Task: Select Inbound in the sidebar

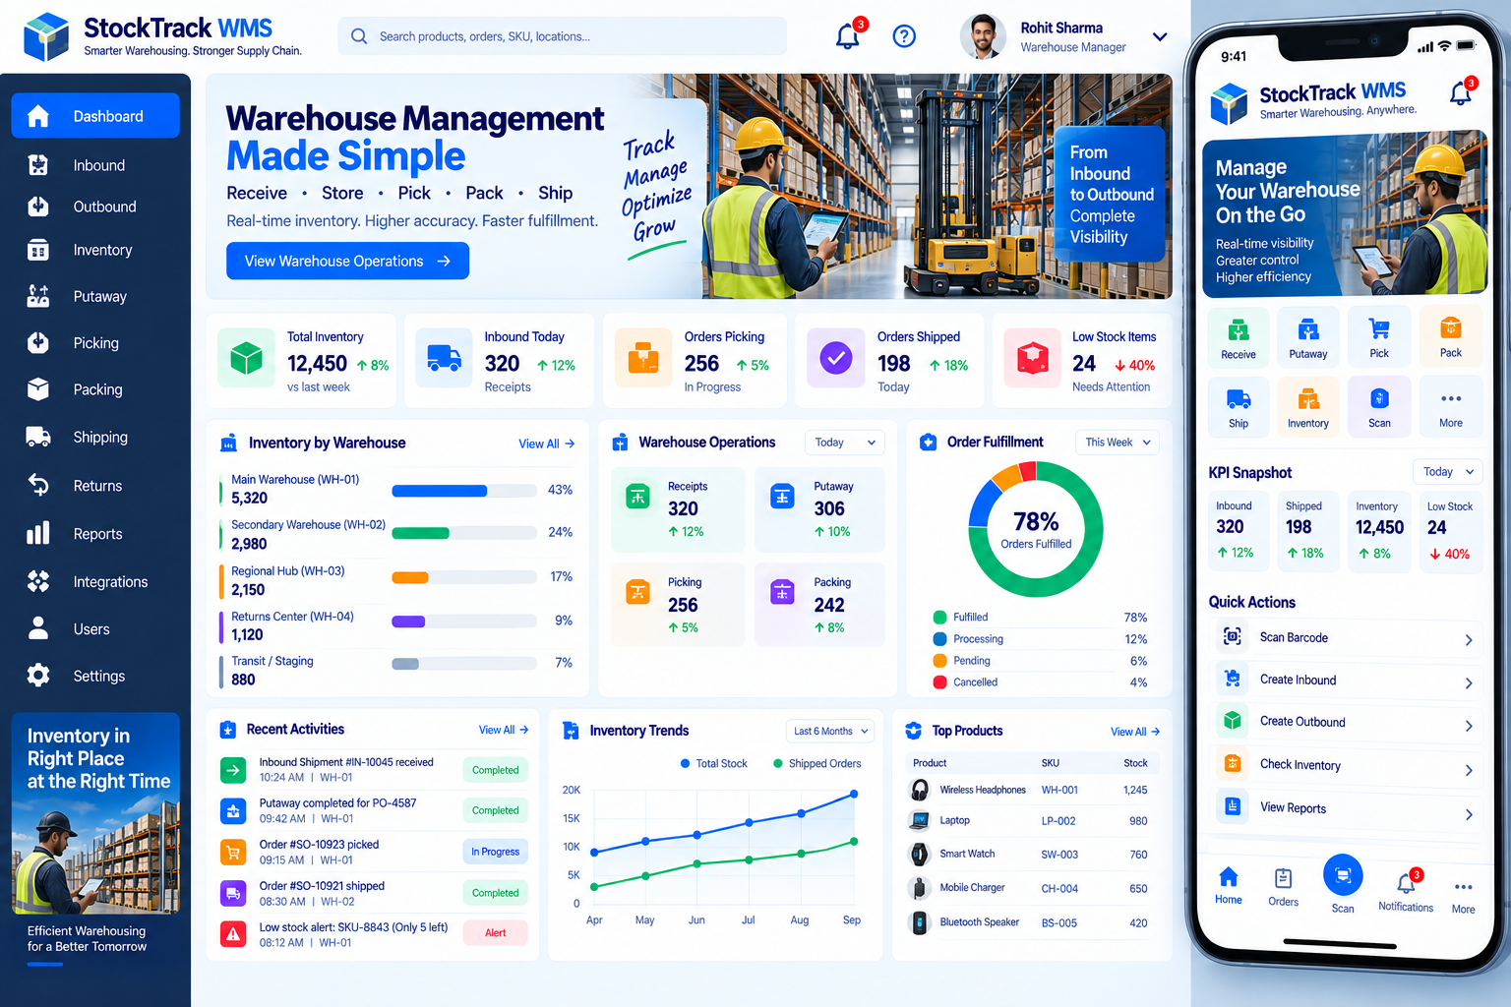Action: point(95,165)
